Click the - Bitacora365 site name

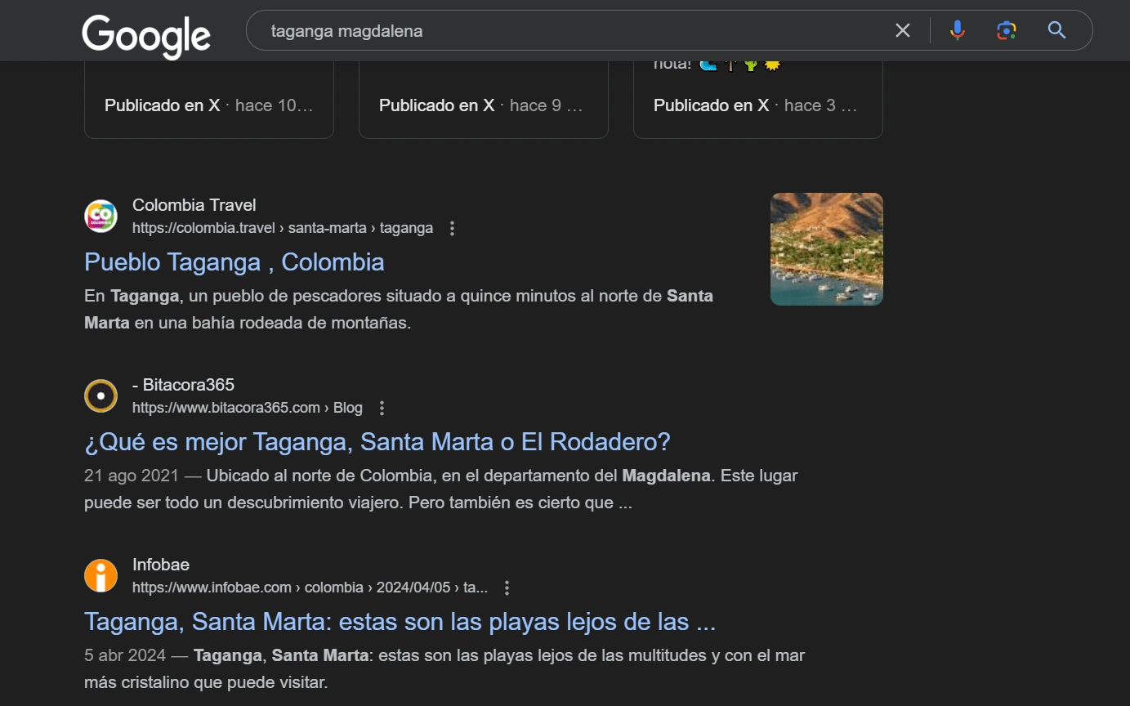(x=183, y=385)
